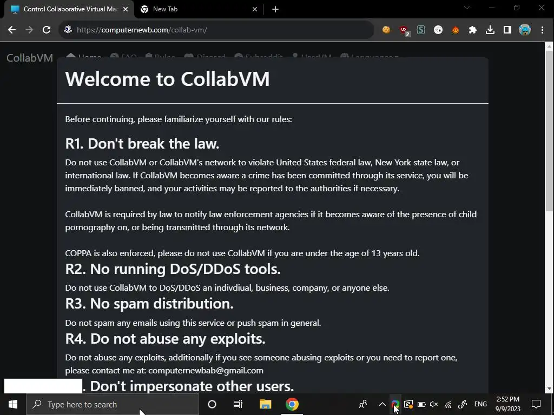Open the Chrome three-dot menu
554x415 pixels.
coord(542,30)
